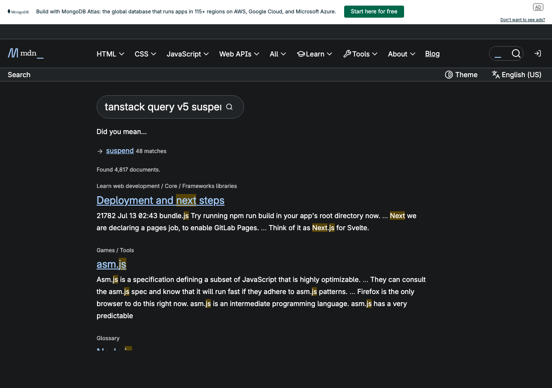Screen dimensions: 552x388
Task: Click the magnifier icon in the header search
Action: (516, 53)
